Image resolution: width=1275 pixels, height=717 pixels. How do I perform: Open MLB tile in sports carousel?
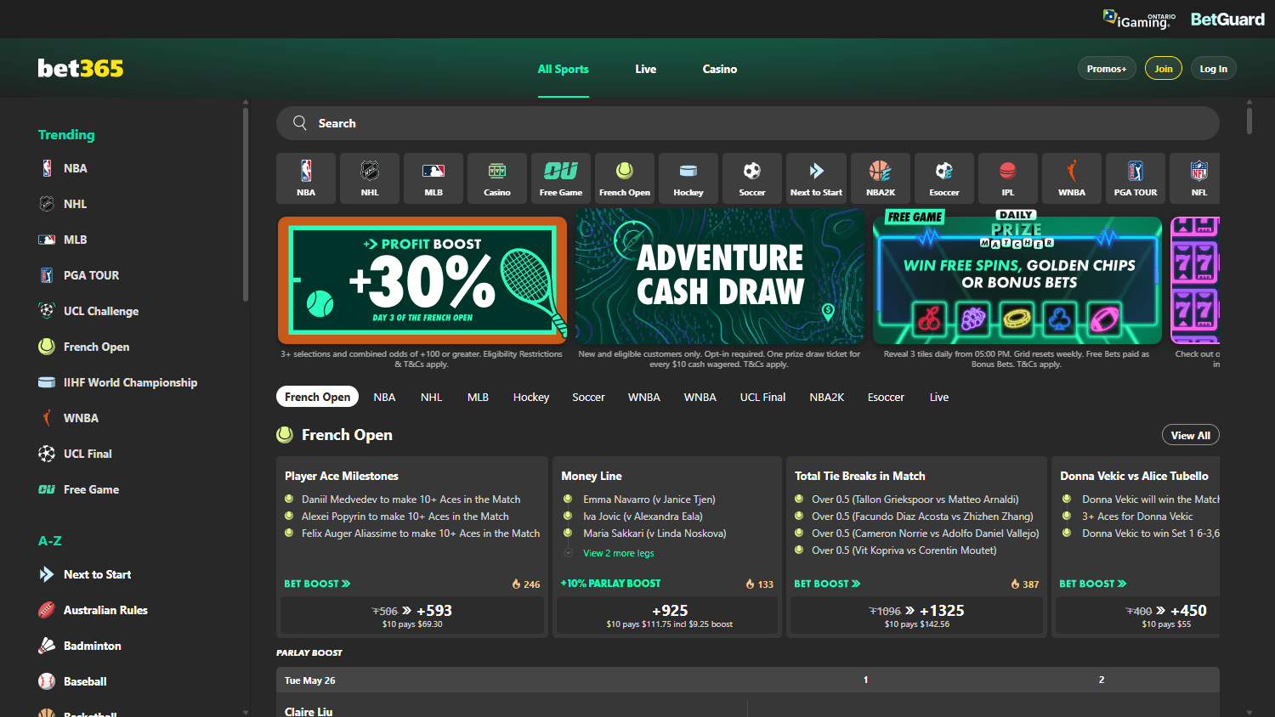[433, 178]
